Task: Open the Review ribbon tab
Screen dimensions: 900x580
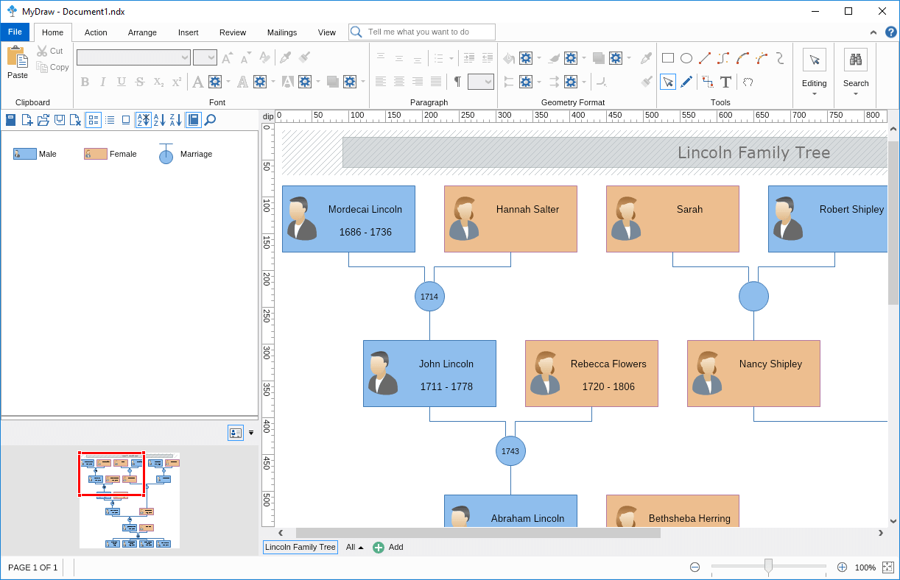Action: click(233, 32)
